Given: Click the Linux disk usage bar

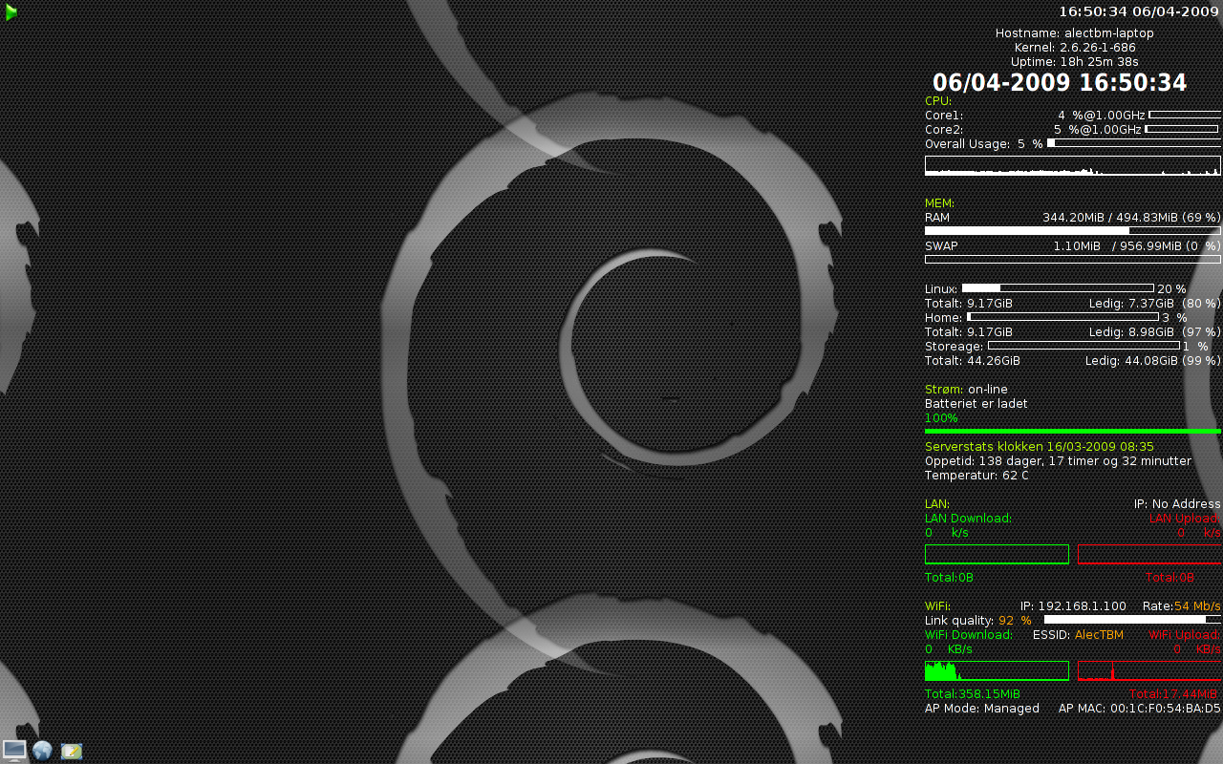Looking at the screenshot, I should 1058,287.
